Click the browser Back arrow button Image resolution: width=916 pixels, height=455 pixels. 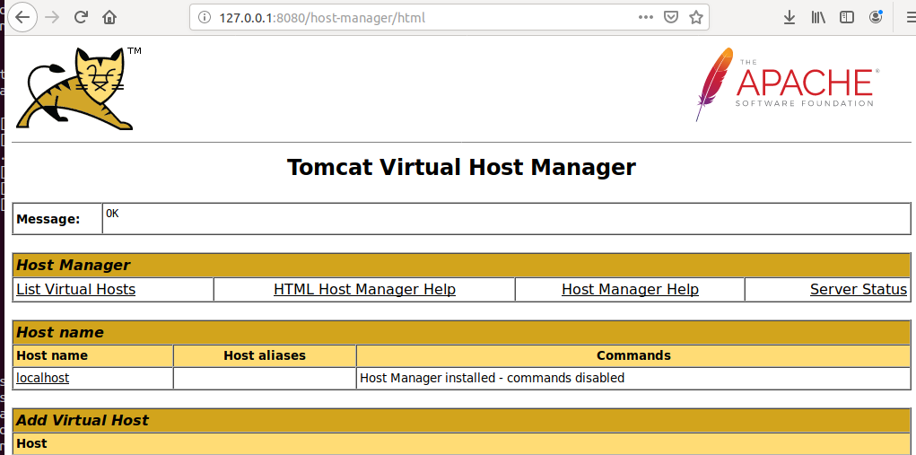tap(22, 18)
